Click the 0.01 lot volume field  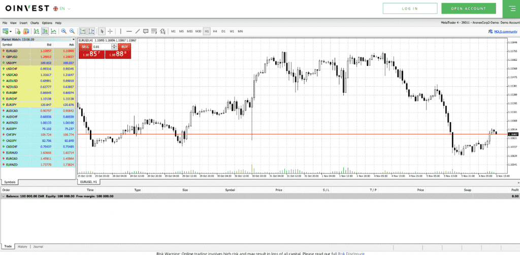pyautogui.click(x=102, y=47)
